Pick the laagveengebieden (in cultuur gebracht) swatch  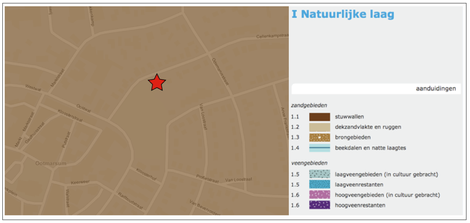pos(320,174)
